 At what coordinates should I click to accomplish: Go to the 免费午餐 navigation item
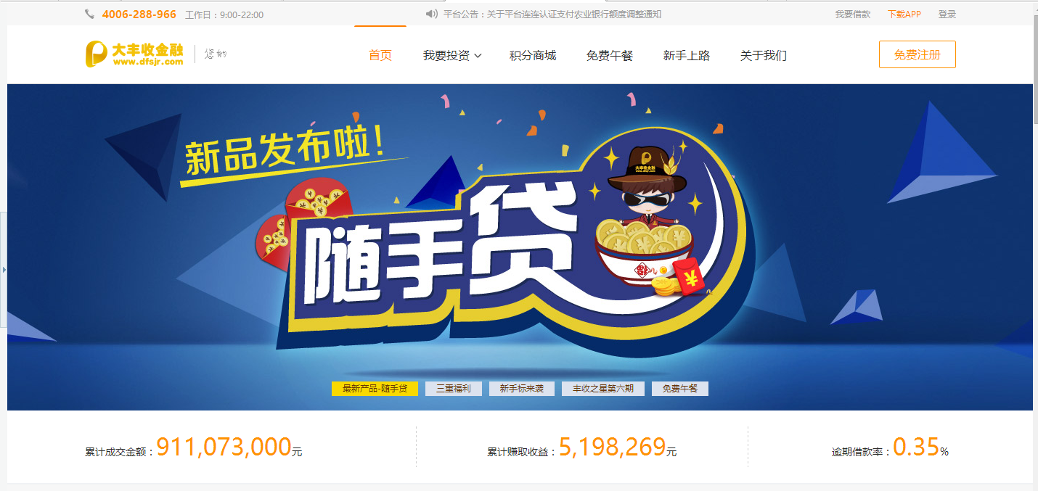pyautogui.click(x=610, y=55)
